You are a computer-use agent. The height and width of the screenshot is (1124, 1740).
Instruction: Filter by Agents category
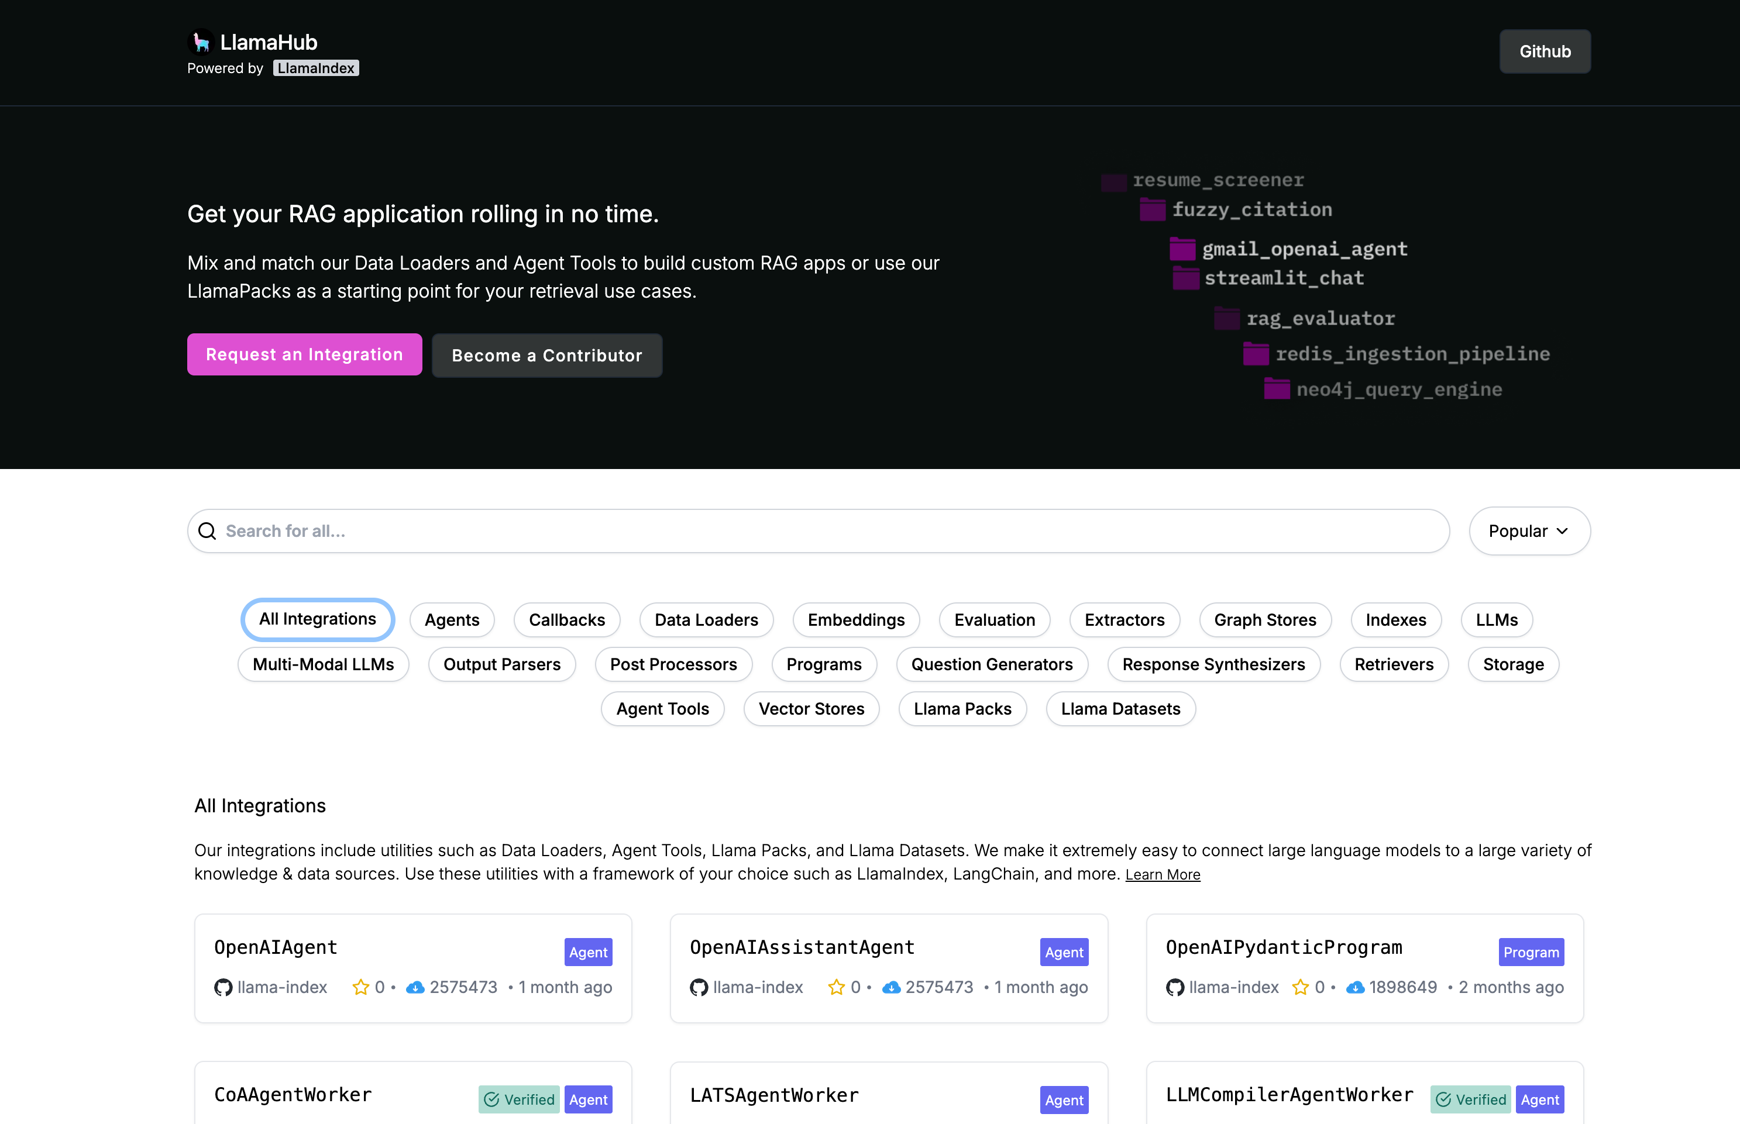(x=452, y=620)
